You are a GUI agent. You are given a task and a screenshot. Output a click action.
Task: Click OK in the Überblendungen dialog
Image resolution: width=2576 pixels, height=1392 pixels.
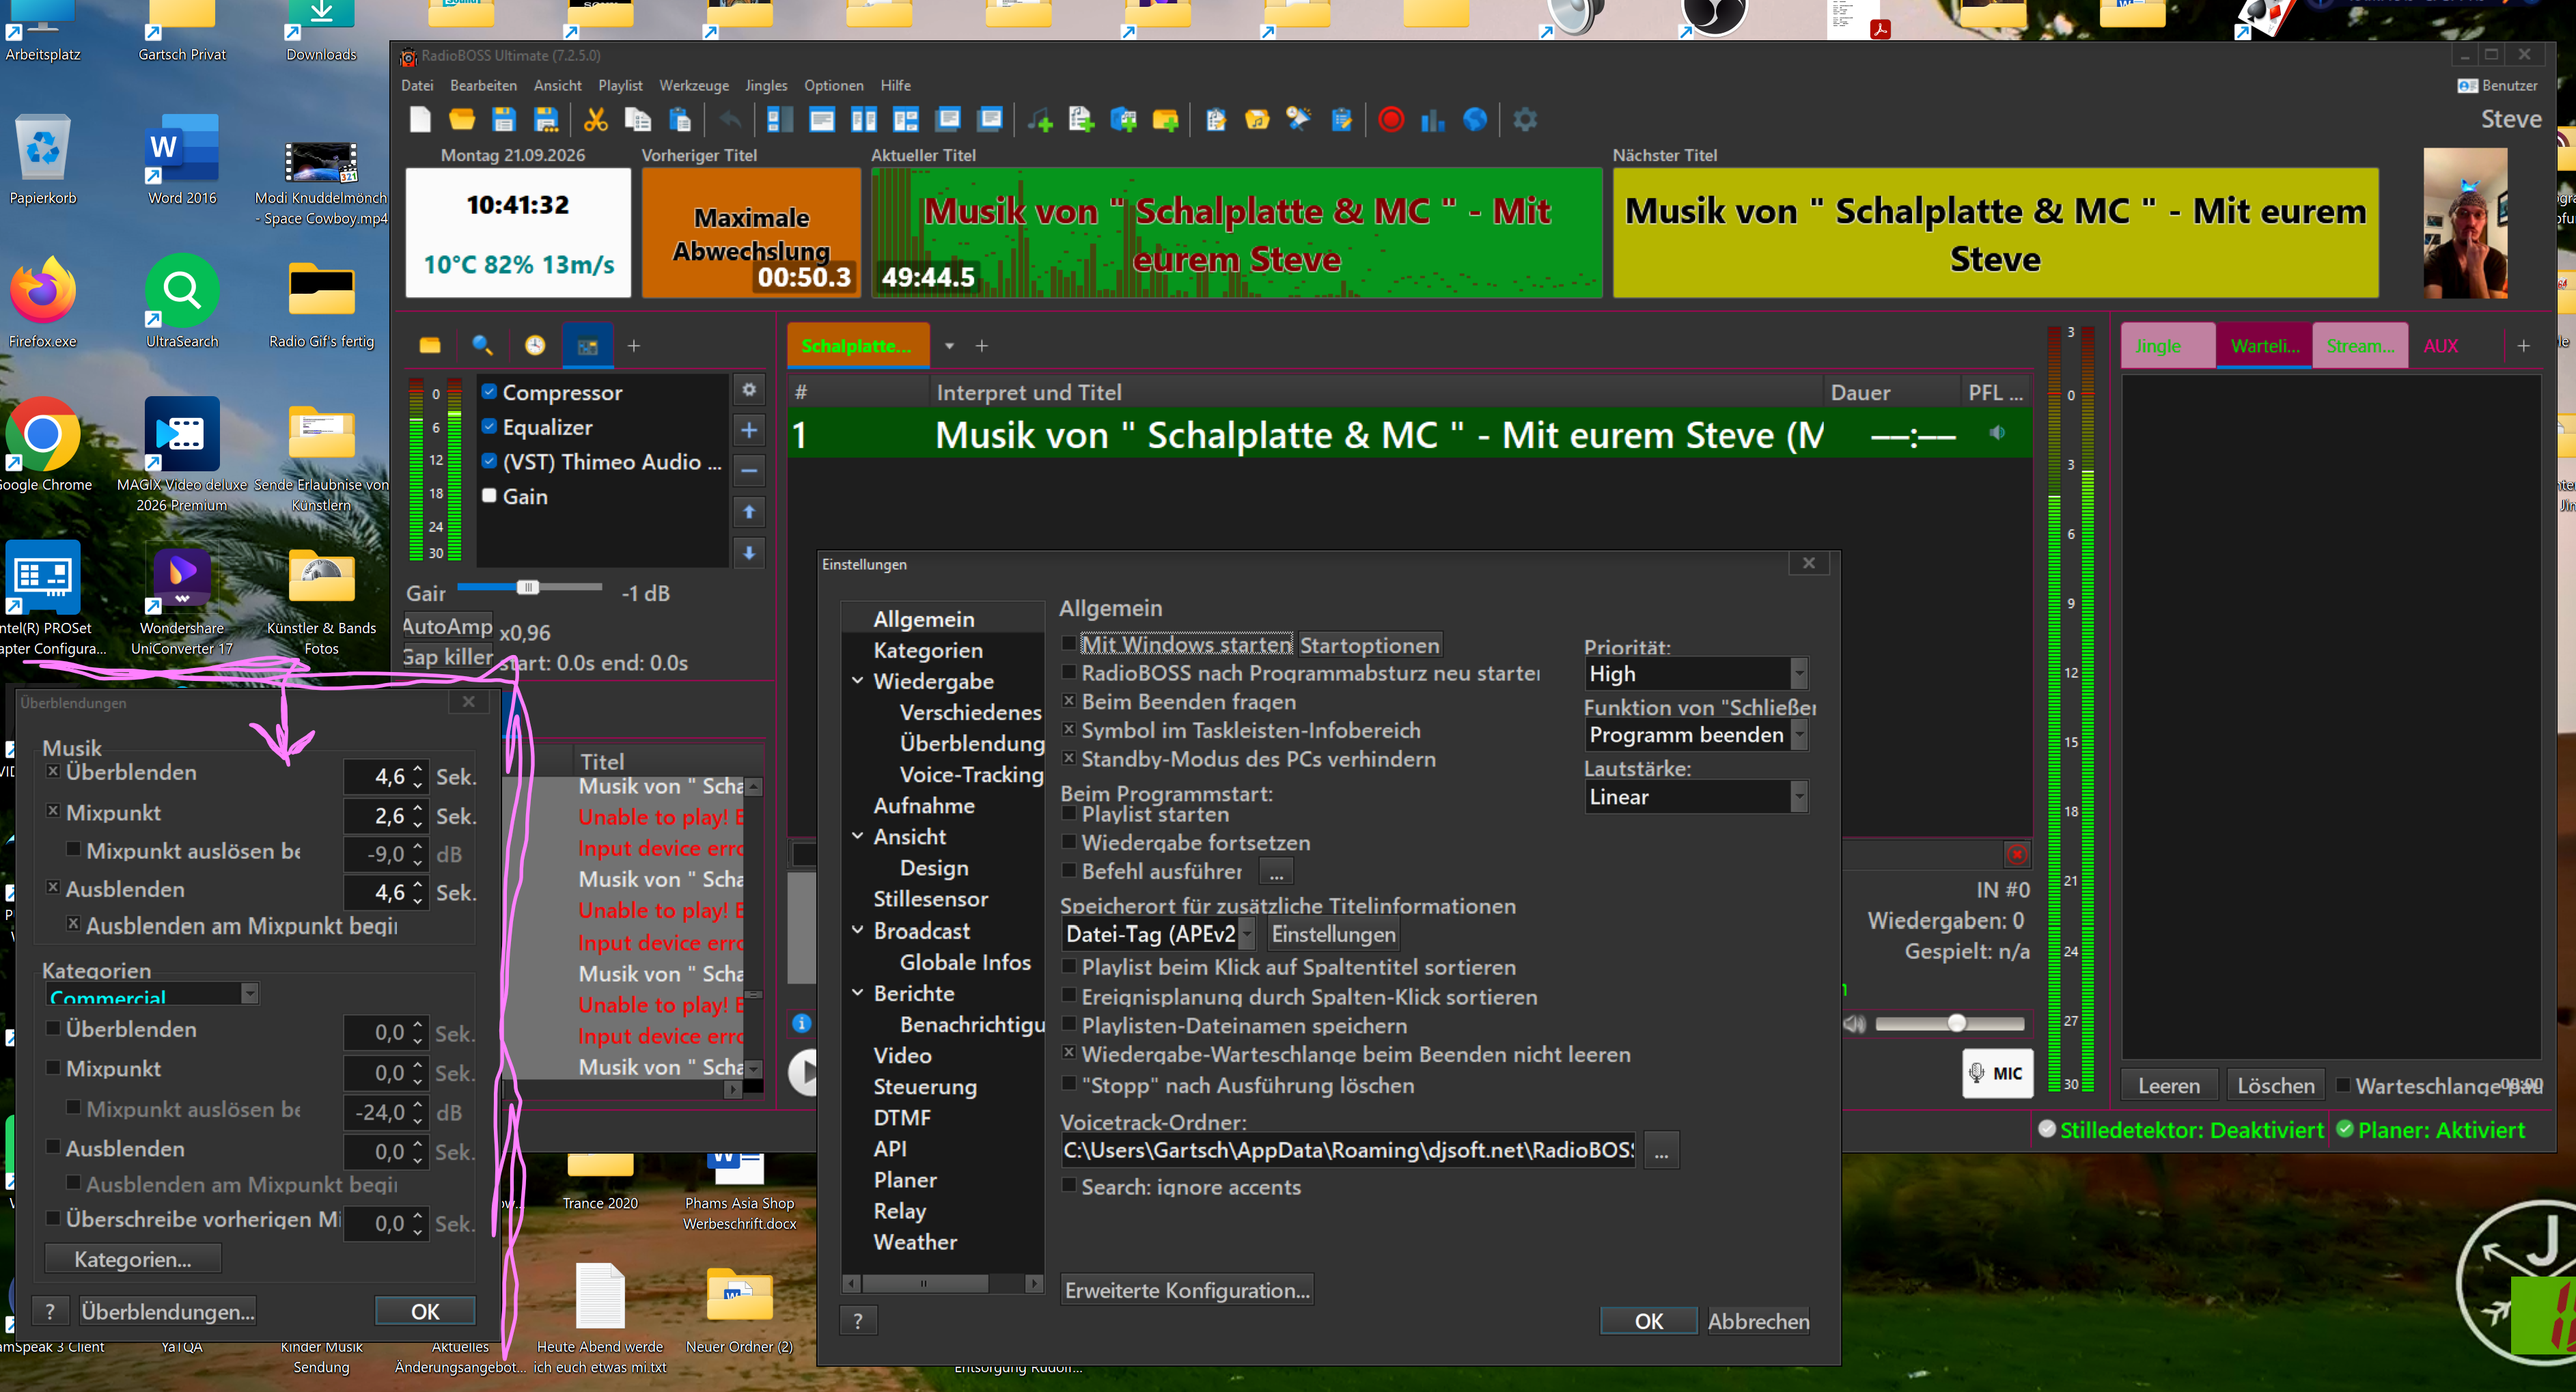[x=425, y=1311]
